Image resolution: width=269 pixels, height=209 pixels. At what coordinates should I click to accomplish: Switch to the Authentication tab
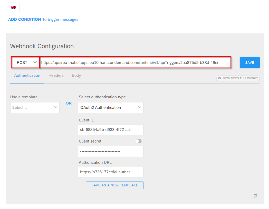click(x=27, y=75)
